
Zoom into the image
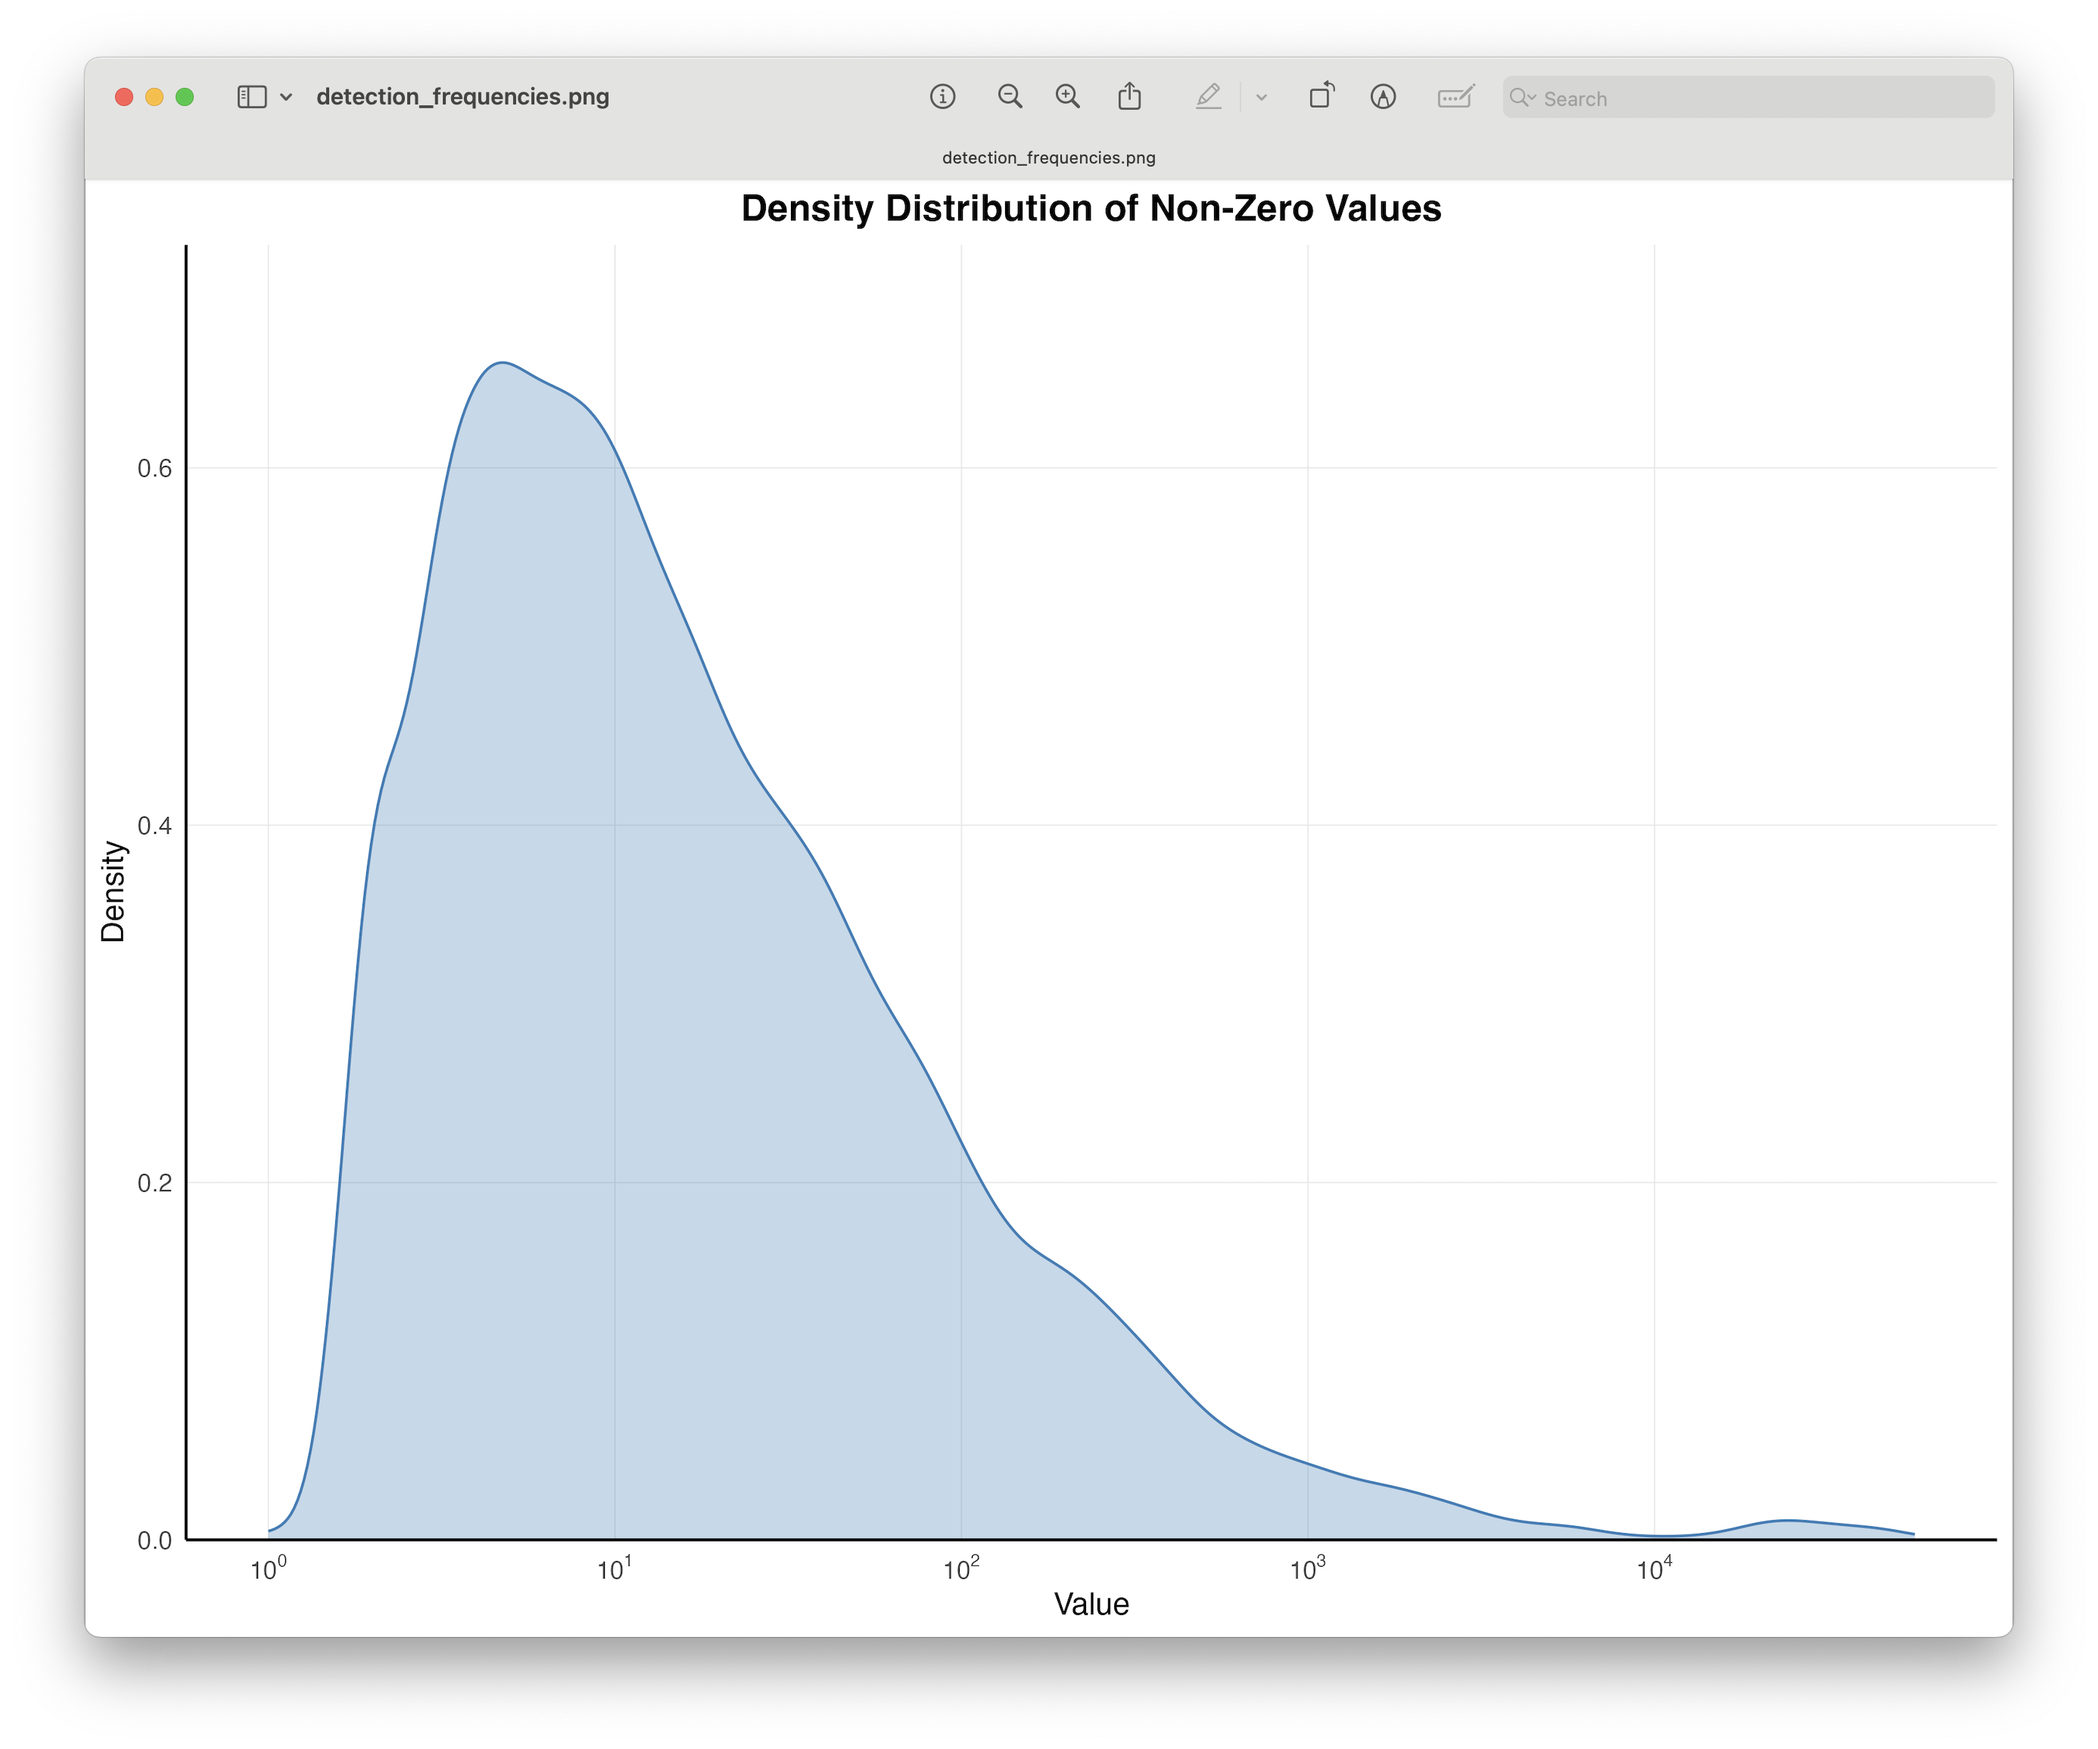point(1068,97)
